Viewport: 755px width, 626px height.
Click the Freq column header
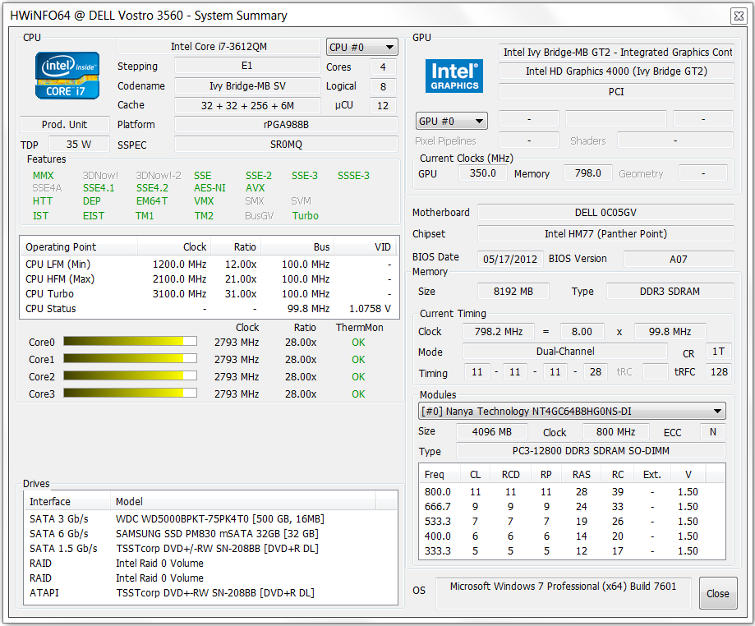pyautogui.click(x=440, y=474)
